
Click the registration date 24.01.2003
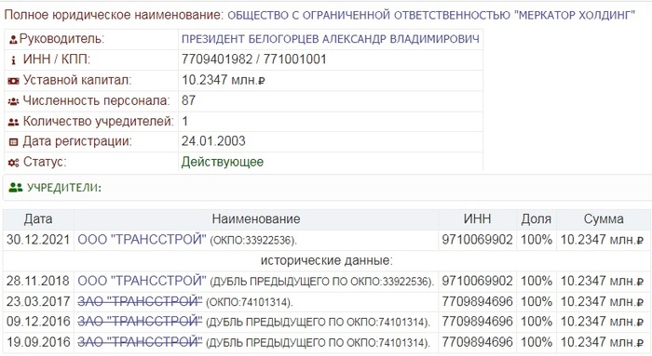click(x=213, y=141)
